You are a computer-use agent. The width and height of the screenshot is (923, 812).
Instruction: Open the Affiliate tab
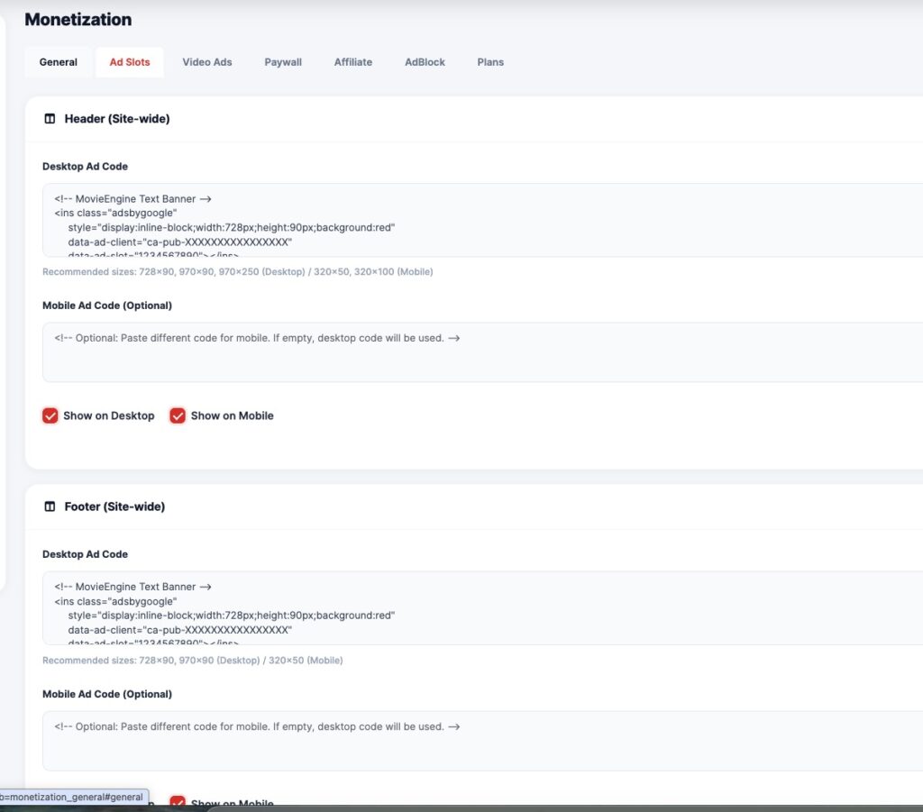pos(353,62)
